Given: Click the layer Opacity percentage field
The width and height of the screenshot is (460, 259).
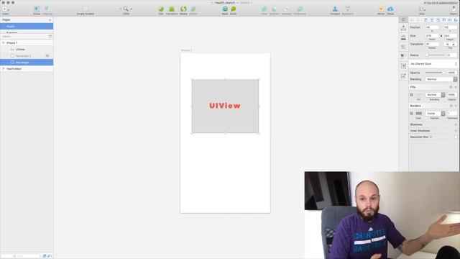Looking at the screenshot, I should coord(452,73).
